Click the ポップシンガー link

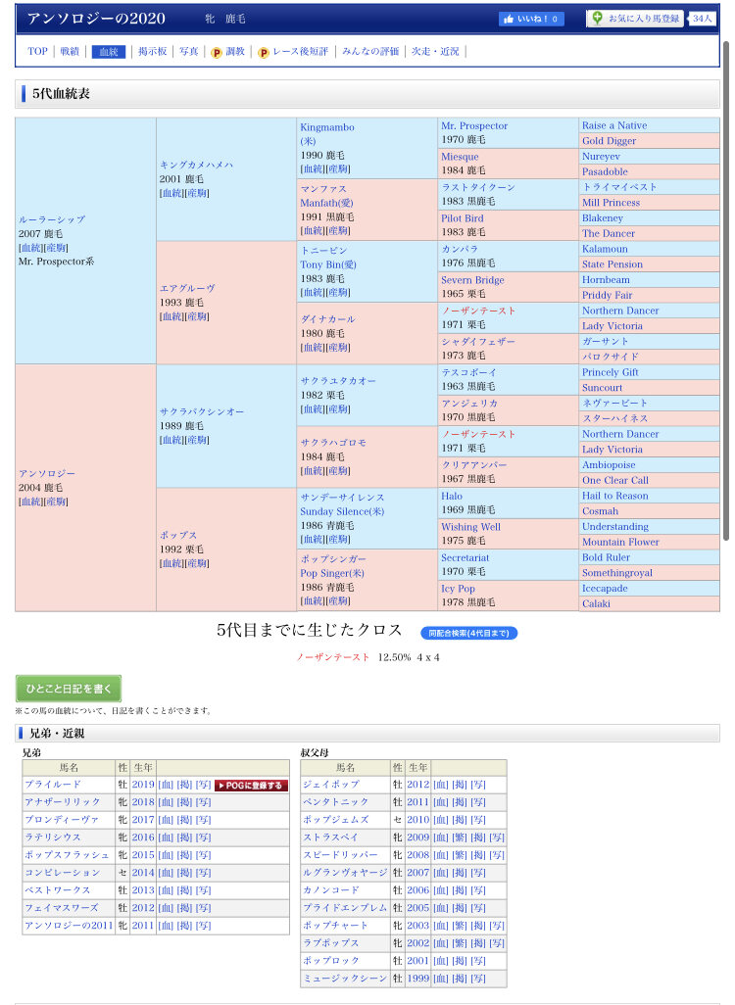point(333,559)
